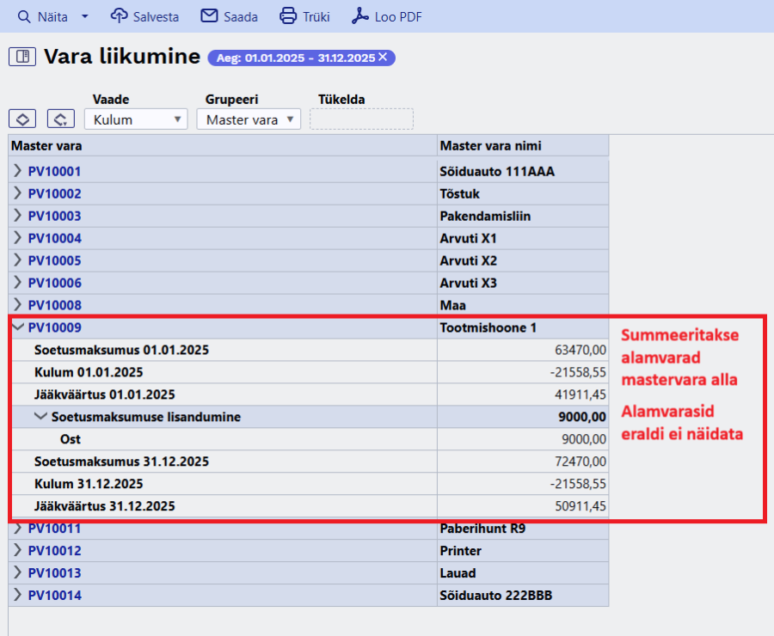
Task: Click the Ost row label
Action: click(x=71, y=439)
